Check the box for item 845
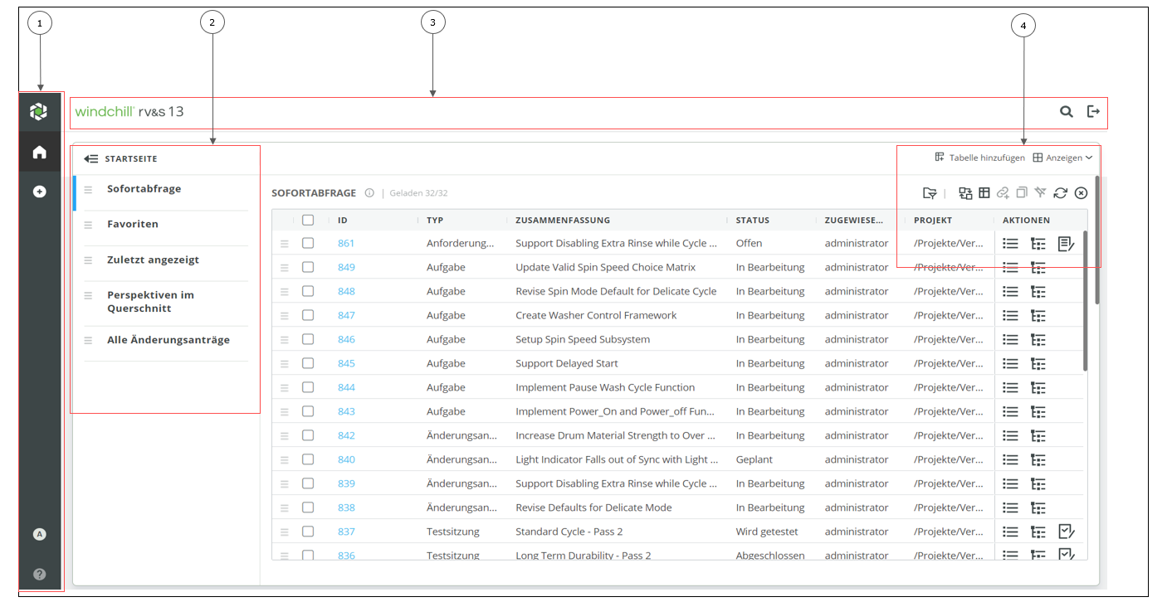The width and height of the screenshot is (1172, 602). [308, 364]
